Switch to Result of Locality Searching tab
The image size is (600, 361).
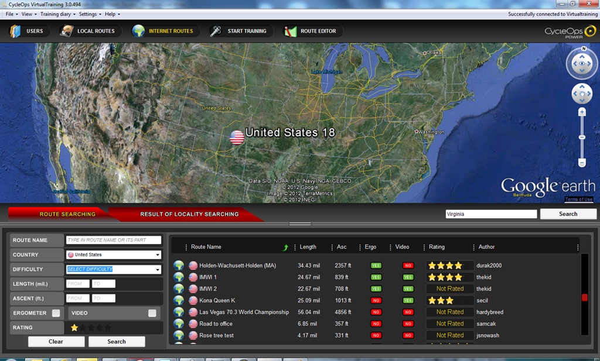pos(189,214)
